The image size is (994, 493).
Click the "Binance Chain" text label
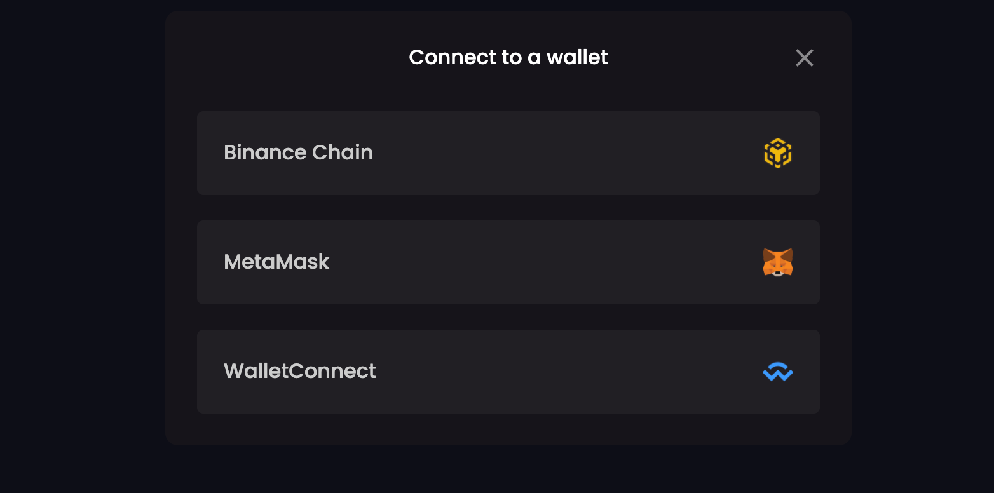pyautogui.click(x=298, y=152)
